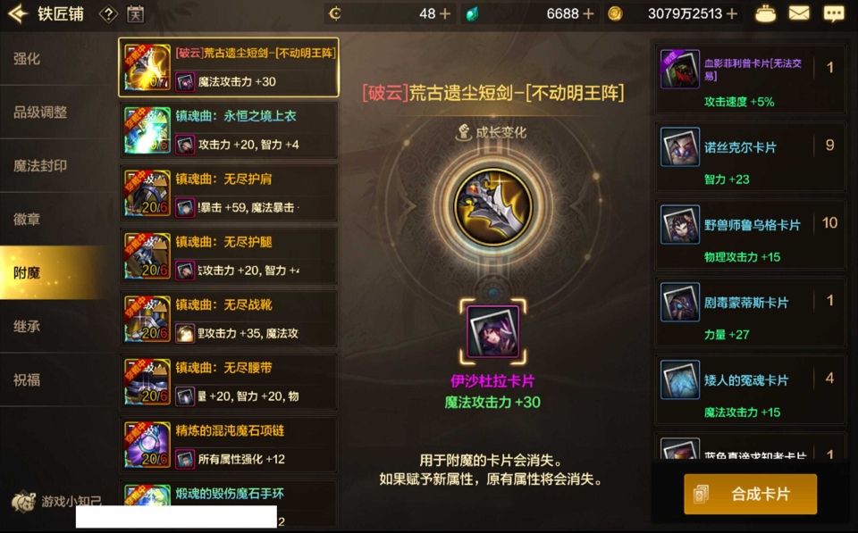
Task: Add more green gems with plus
Action: click(x=588, y=13)
